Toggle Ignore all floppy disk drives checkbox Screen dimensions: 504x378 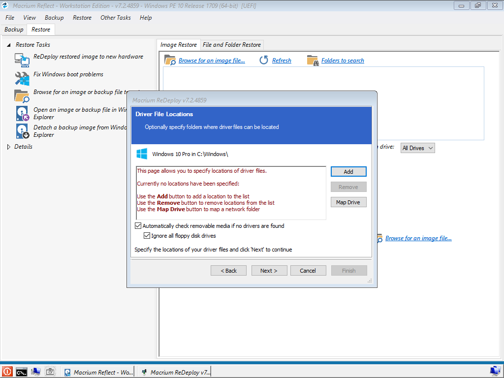tap(147, 236)
